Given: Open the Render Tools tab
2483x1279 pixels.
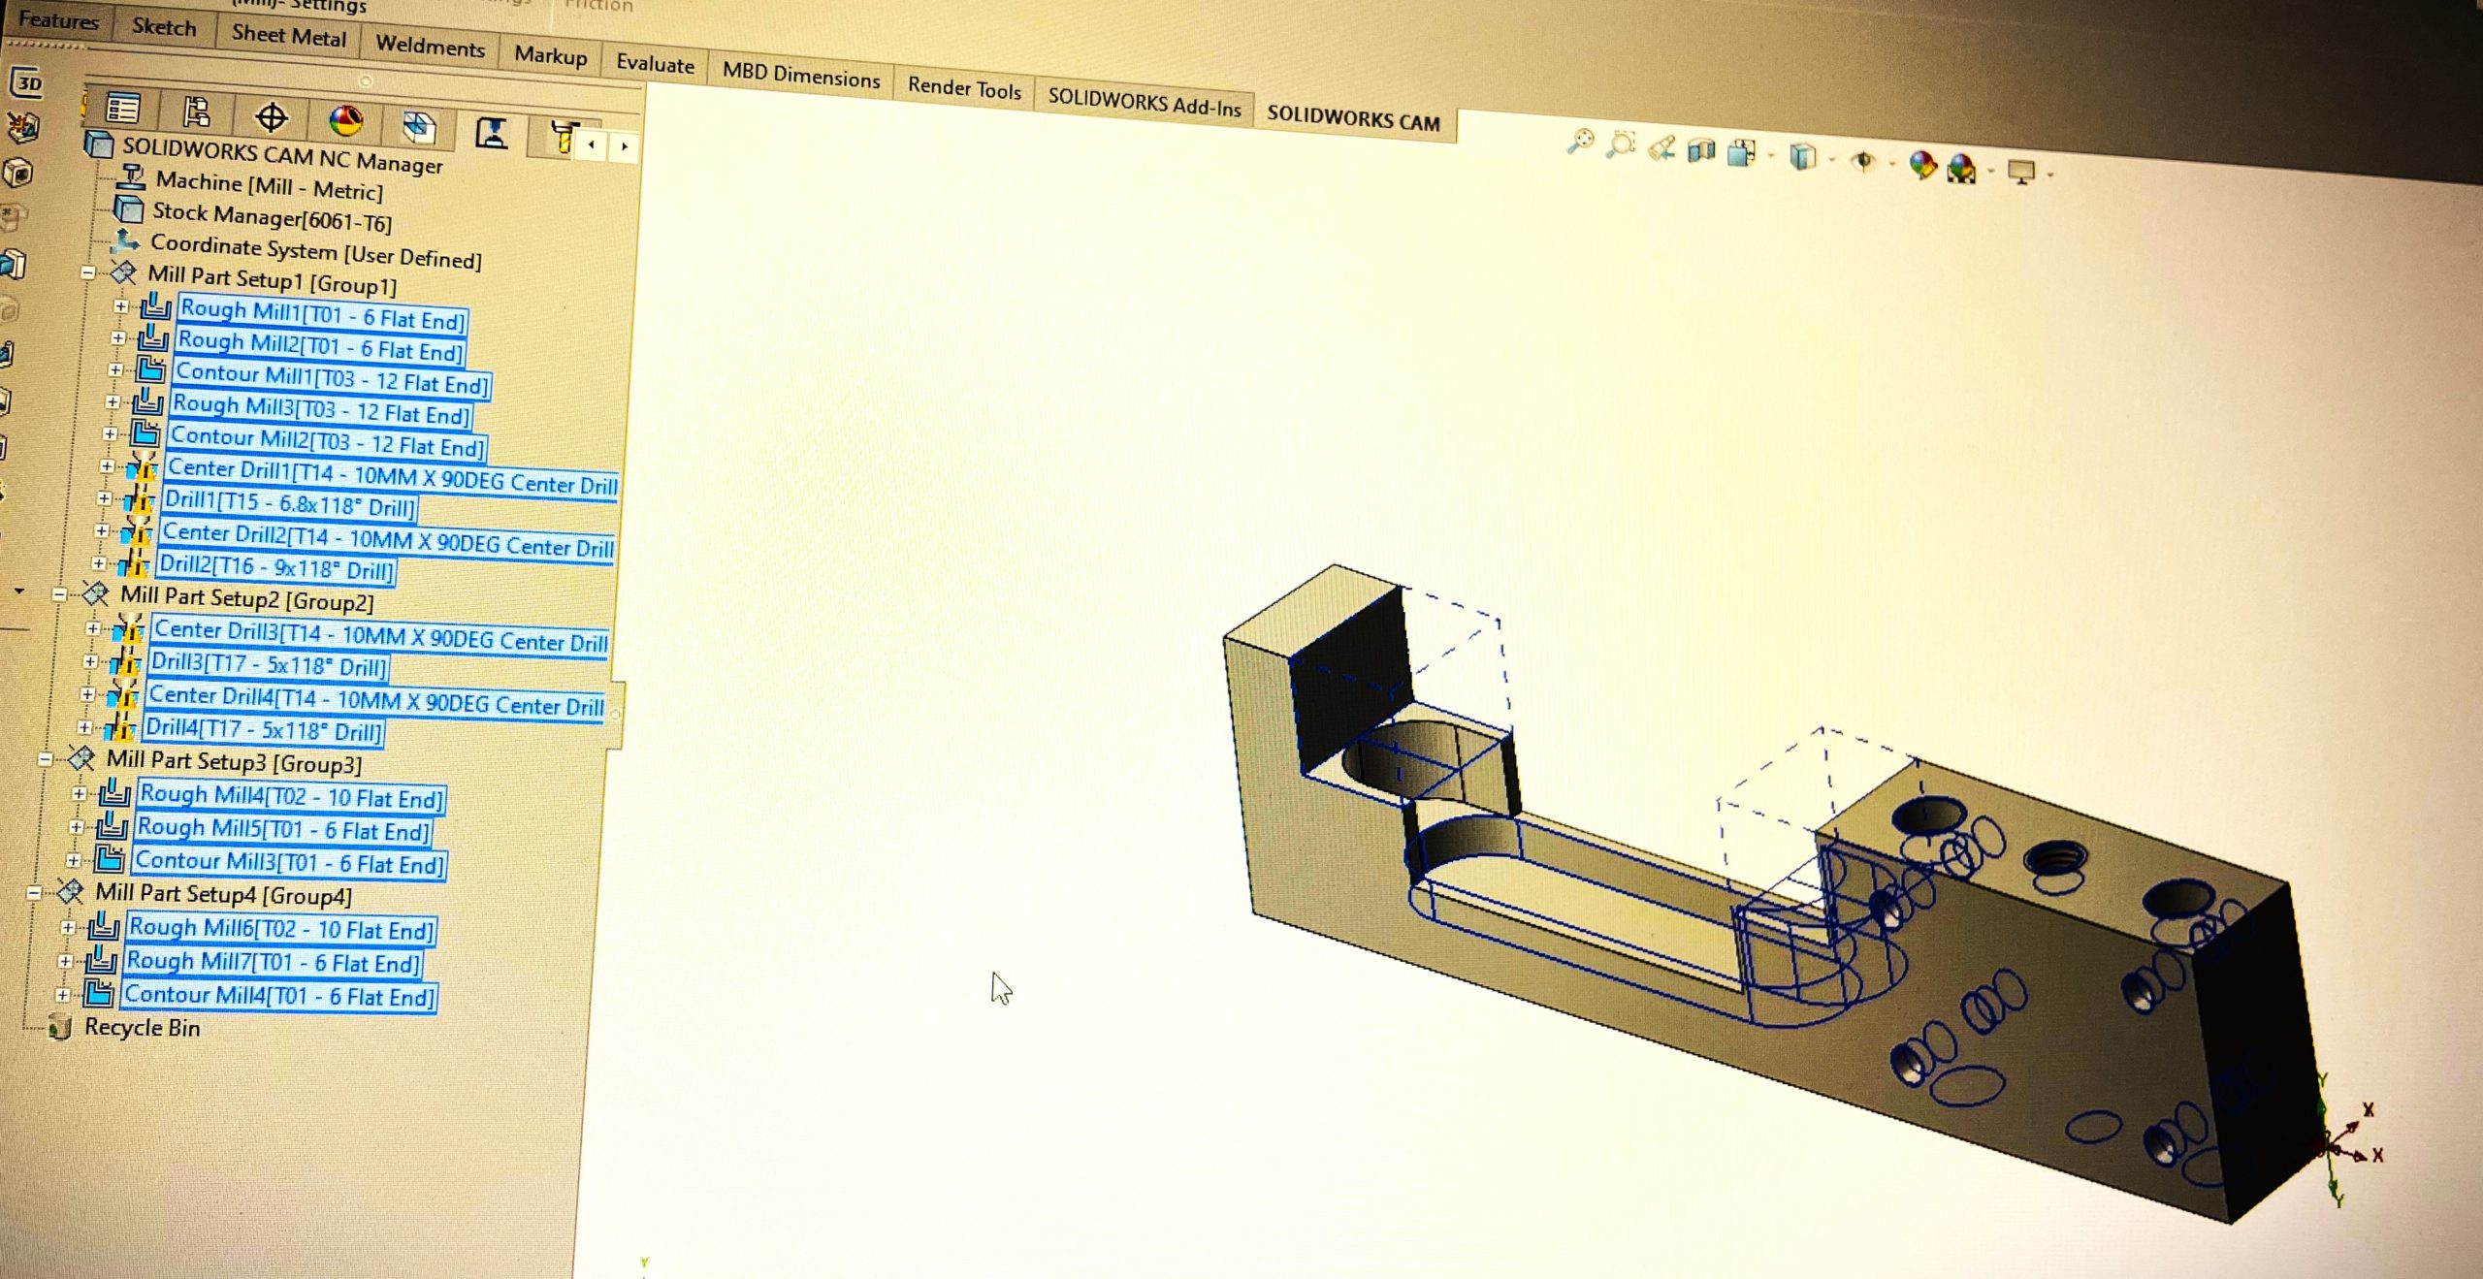Looking at the screenshot, I should point(964,88).
